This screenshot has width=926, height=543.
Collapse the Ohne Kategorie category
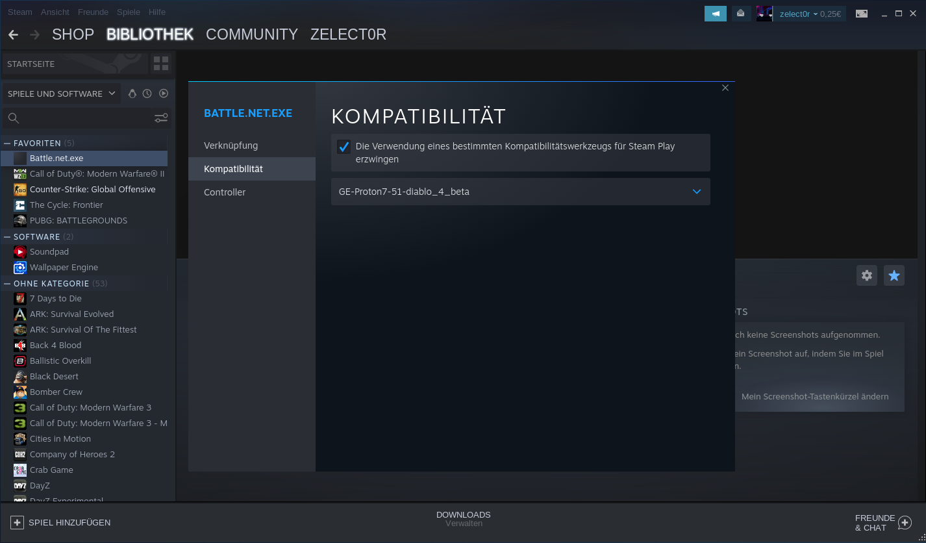pos(7,283)
